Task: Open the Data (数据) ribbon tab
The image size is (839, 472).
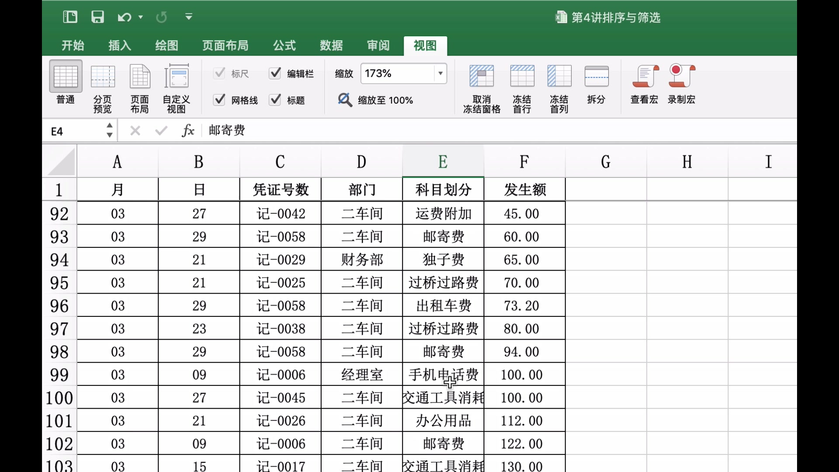Action: [331, 45]
